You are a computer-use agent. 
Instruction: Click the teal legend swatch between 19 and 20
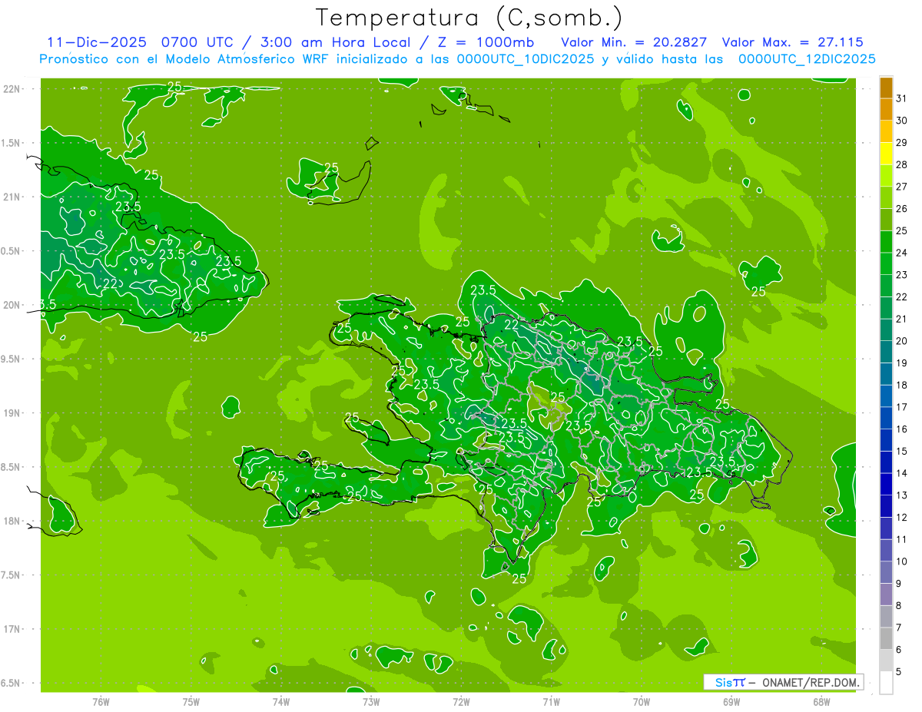tap(886, 352)
